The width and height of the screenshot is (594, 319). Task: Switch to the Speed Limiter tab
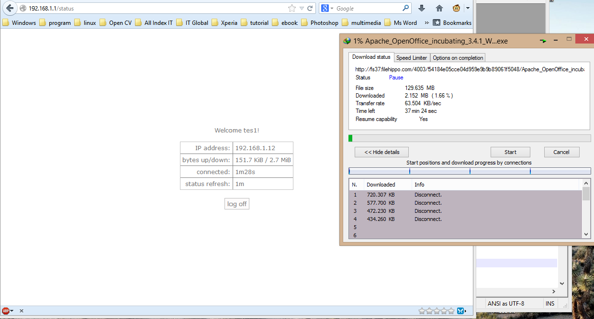(412, 57)
